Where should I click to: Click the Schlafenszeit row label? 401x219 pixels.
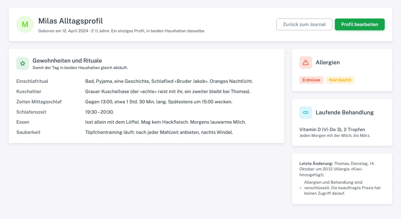click(x=31, y=112)
